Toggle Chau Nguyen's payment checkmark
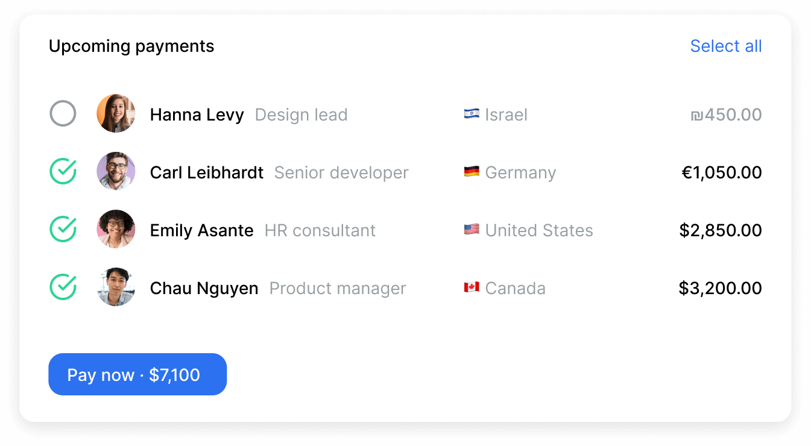This screenshot has height=446, width=811. [63, 287]
